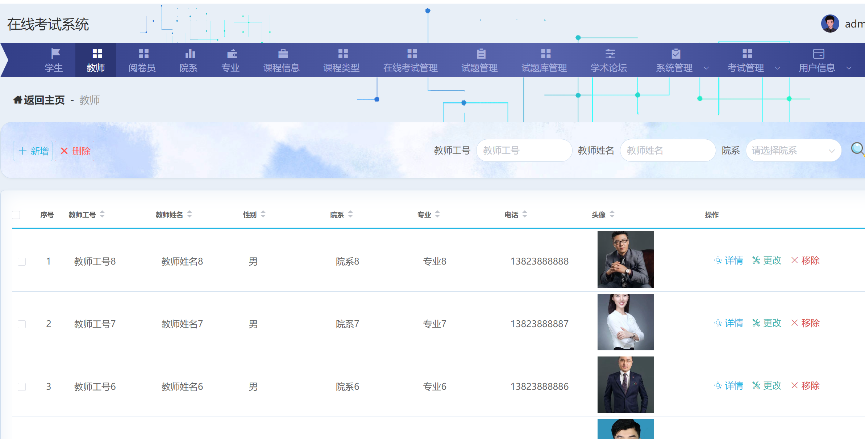Click the sliders icon above 学术论坛
Viewport: 865px width, 439px height.
point(610,54)
